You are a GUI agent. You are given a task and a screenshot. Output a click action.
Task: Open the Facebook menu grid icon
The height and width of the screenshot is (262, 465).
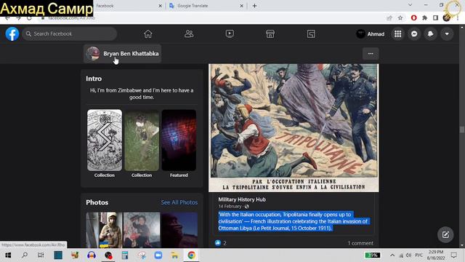click(397, 34)
